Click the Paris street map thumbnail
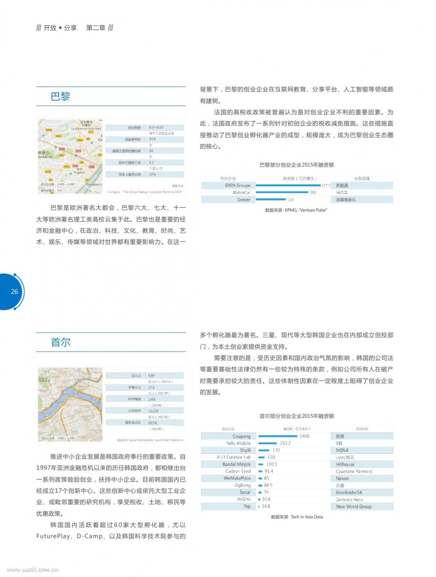This screenshot has width=436, height=577. tap(70, 156)
